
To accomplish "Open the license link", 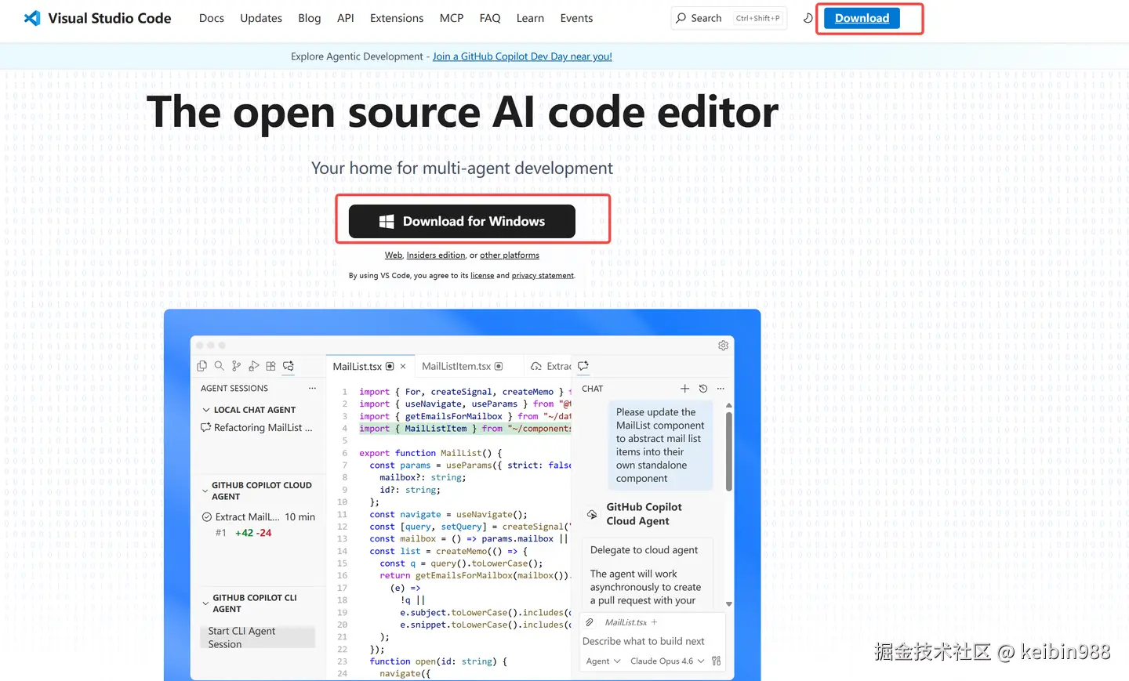I will (x=482, y=276).
